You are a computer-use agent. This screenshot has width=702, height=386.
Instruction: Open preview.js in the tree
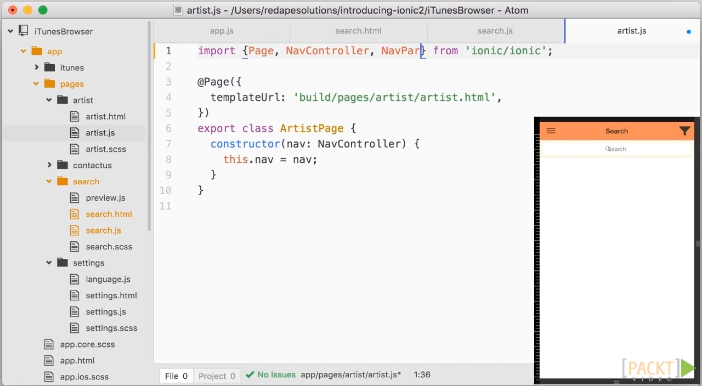[105, 198]
